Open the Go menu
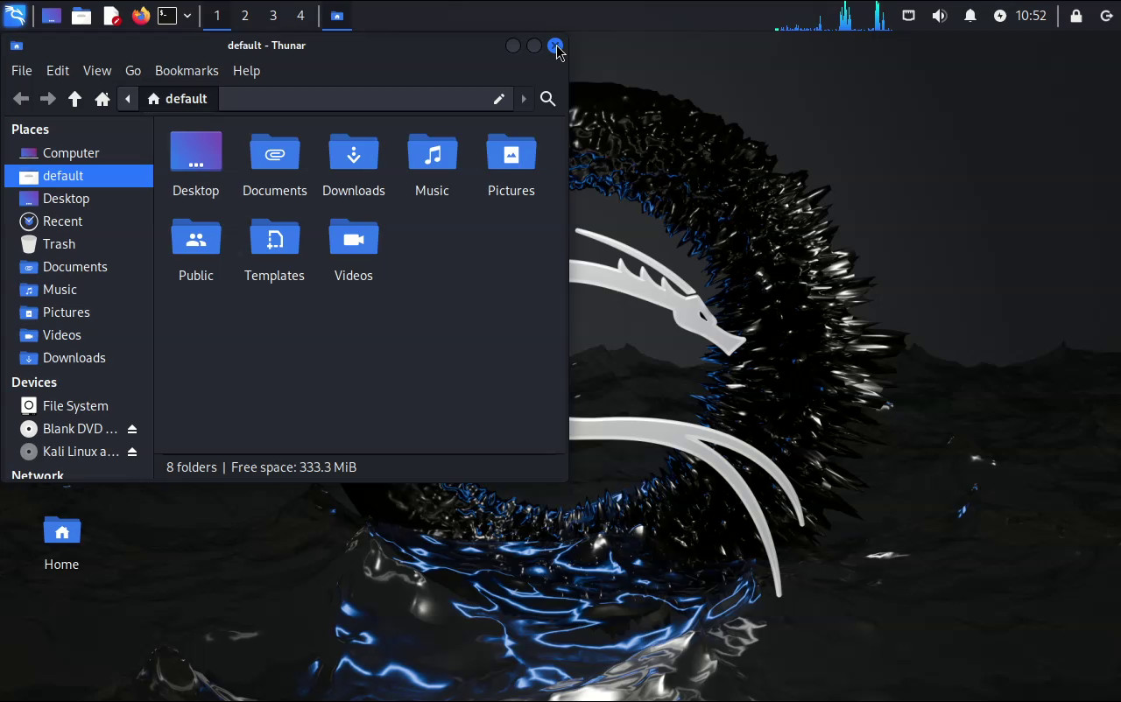The image size is (1121, 702). pyautogui.click(x=133, y=70)
